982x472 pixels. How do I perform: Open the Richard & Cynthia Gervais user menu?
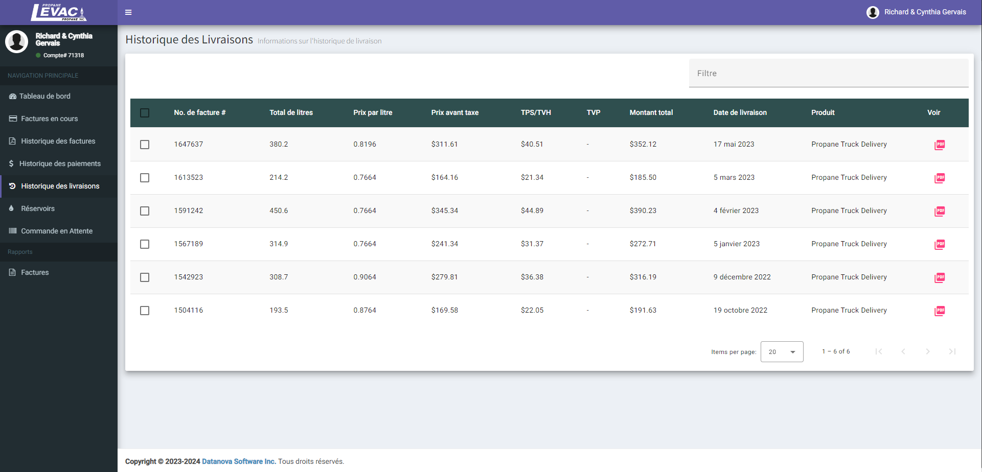point(916,12)
